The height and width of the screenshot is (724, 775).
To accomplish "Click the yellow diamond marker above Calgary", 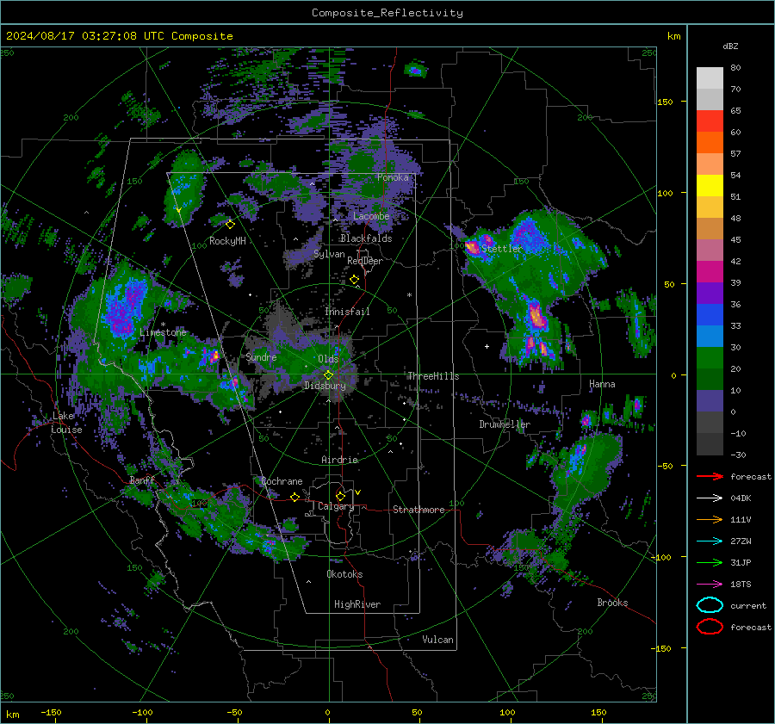I will point(340,496).
